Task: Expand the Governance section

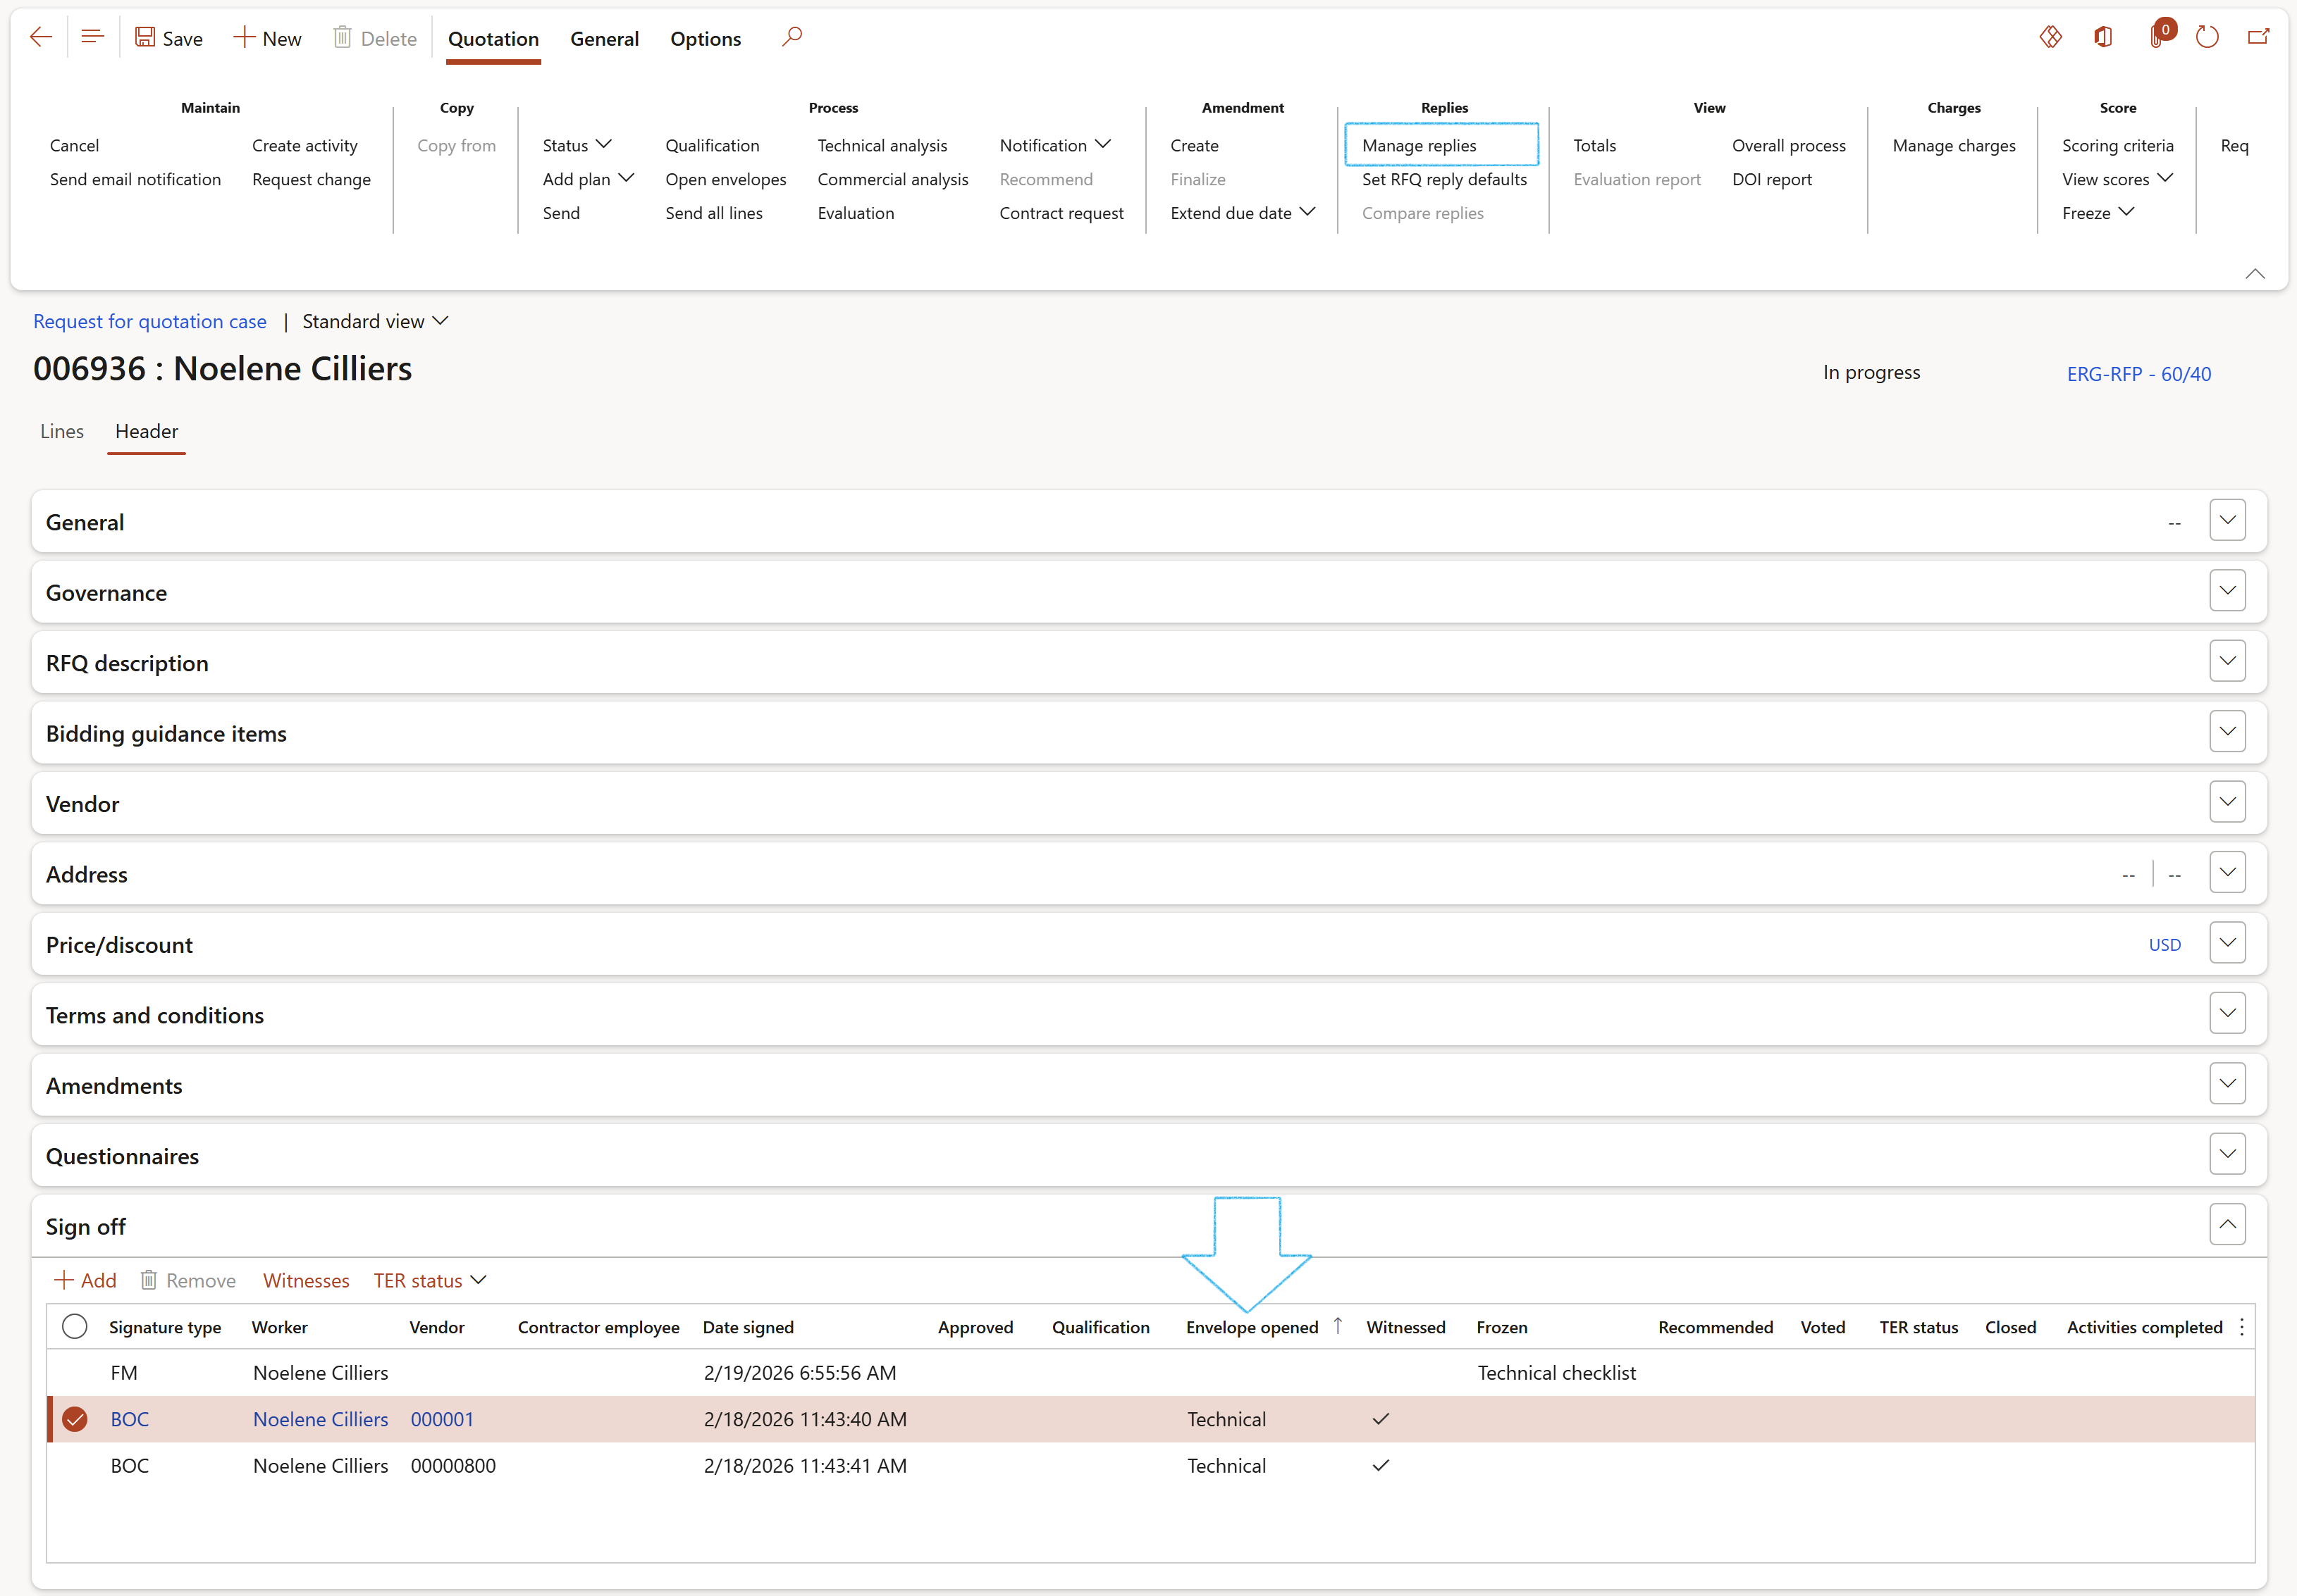Action: (2227, 591)
